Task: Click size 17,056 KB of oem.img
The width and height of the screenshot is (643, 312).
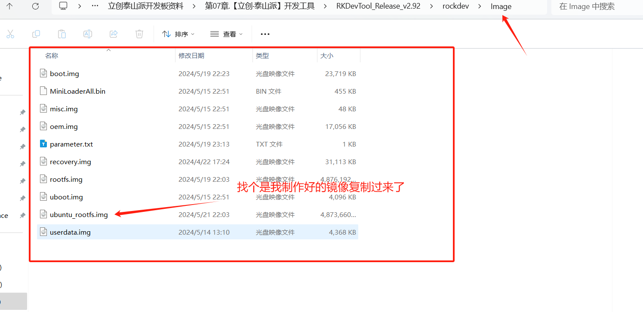Action: (341, 126)
